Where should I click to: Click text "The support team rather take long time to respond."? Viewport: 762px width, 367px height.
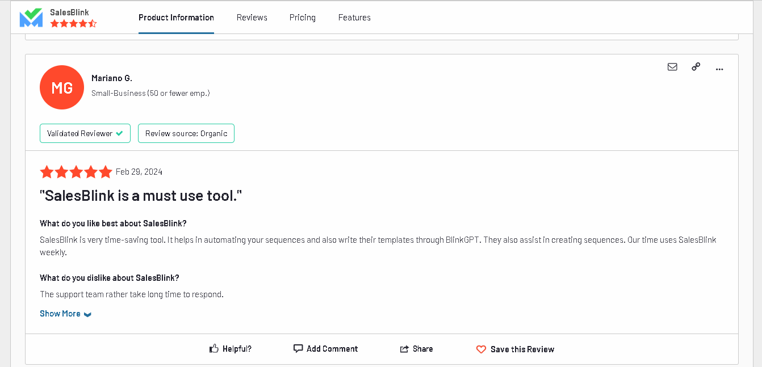(132, 294)
